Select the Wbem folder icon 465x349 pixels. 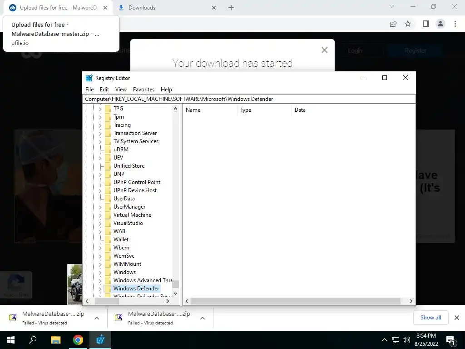click(x=108, y=247)
